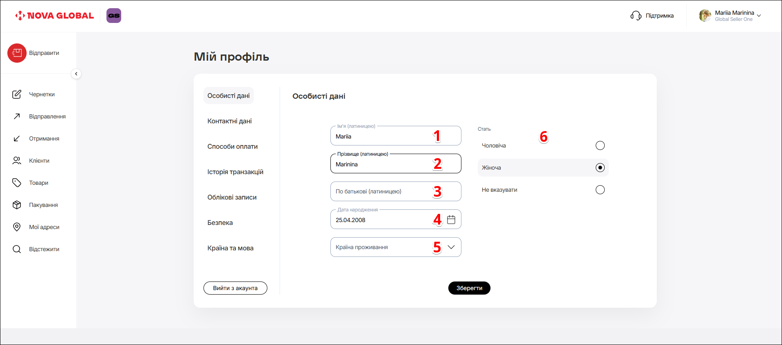The width and height of the screenshot is (782, 345).
Task: Select the Жіноча gender radio button
Action: (x=600, y=168)
